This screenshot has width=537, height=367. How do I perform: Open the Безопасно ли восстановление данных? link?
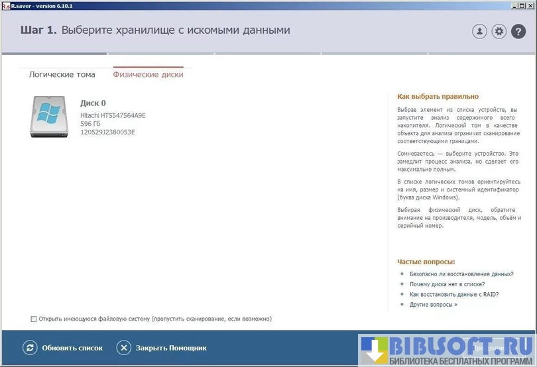pos(461,274)
